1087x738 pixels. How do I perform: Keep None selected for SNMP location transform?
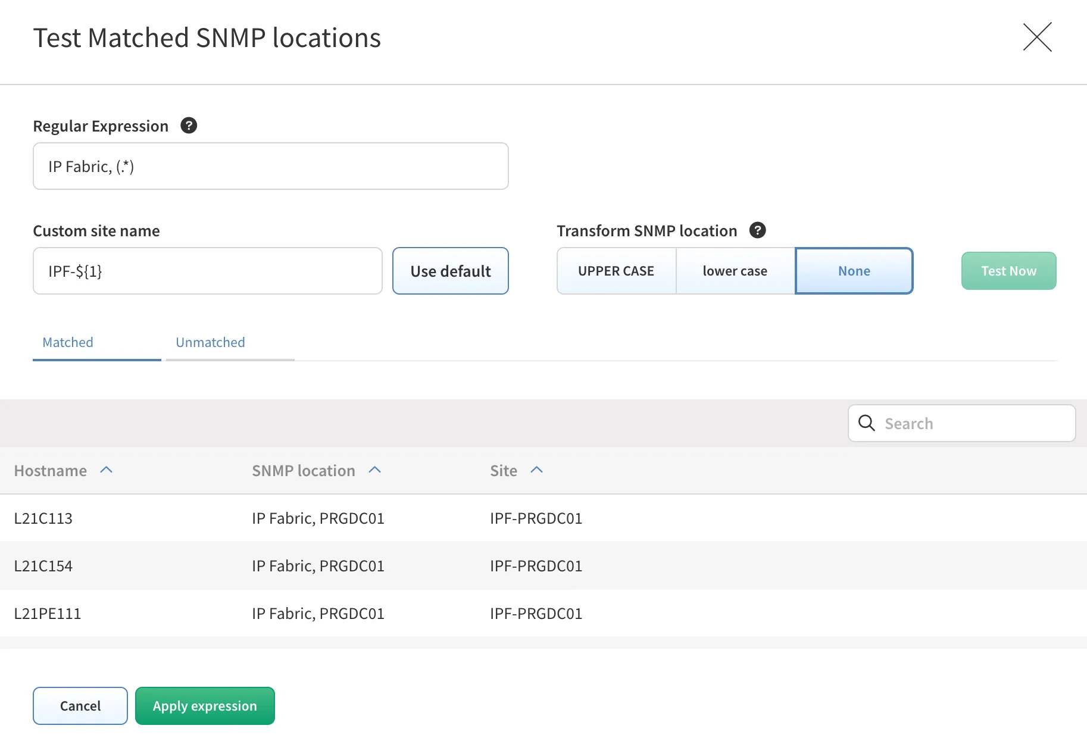[x=854, y=271]
